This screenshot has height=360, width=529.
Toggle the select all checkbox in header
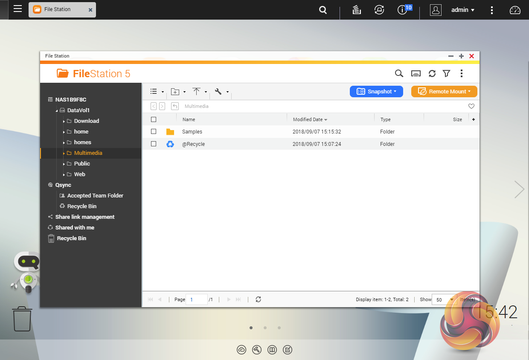(154, 119)
